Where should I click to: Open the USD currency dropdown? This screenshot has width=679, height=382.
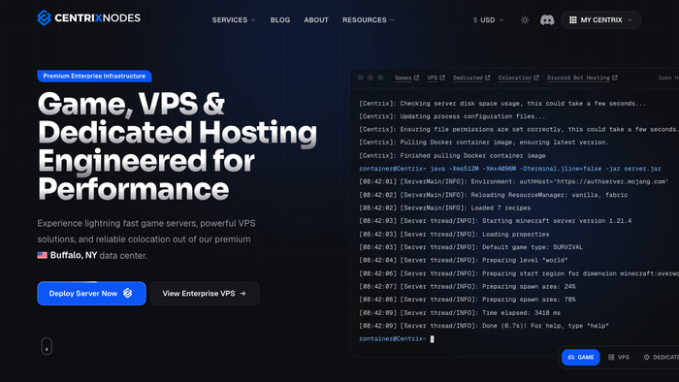(489, 20)
